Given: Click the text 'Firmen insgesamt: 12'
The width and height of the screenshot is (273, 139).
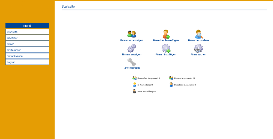Looking at the screenshot, I should (185, 78).
